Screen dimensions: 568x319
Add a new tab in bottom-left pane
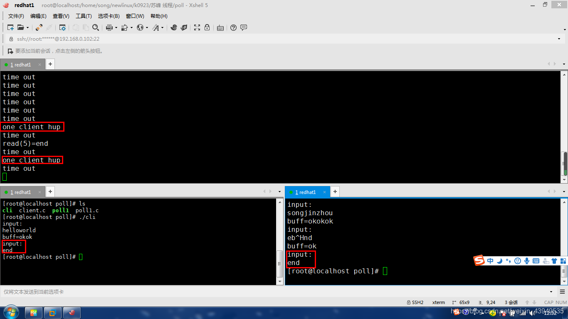click(x=50, y=191)
